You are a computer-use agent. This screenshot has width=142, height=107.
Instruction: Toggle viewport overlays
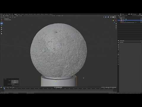point(108,17)
